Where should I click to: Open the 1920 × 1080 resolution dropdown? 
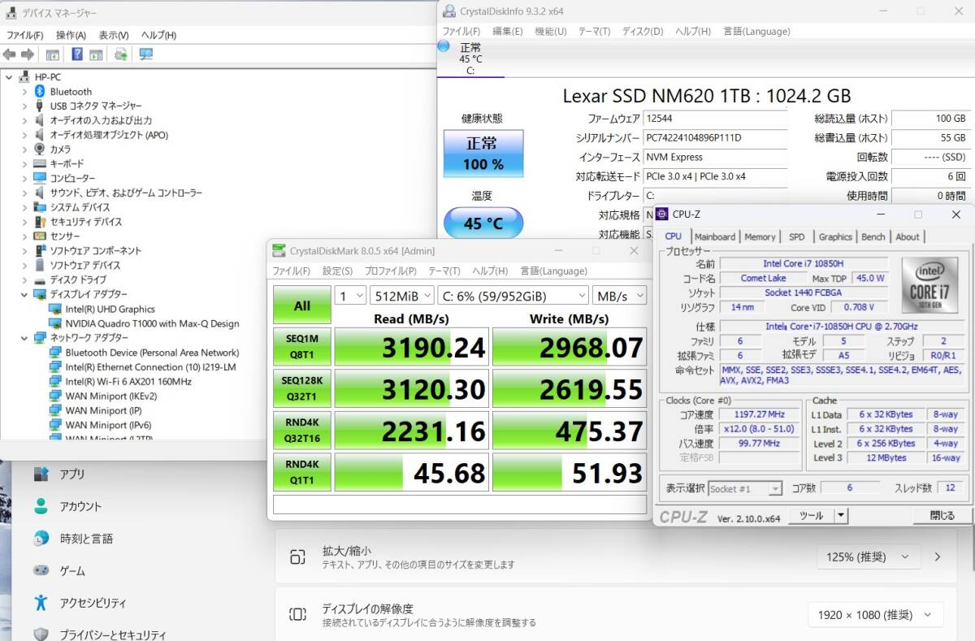(x=876, y=614)
